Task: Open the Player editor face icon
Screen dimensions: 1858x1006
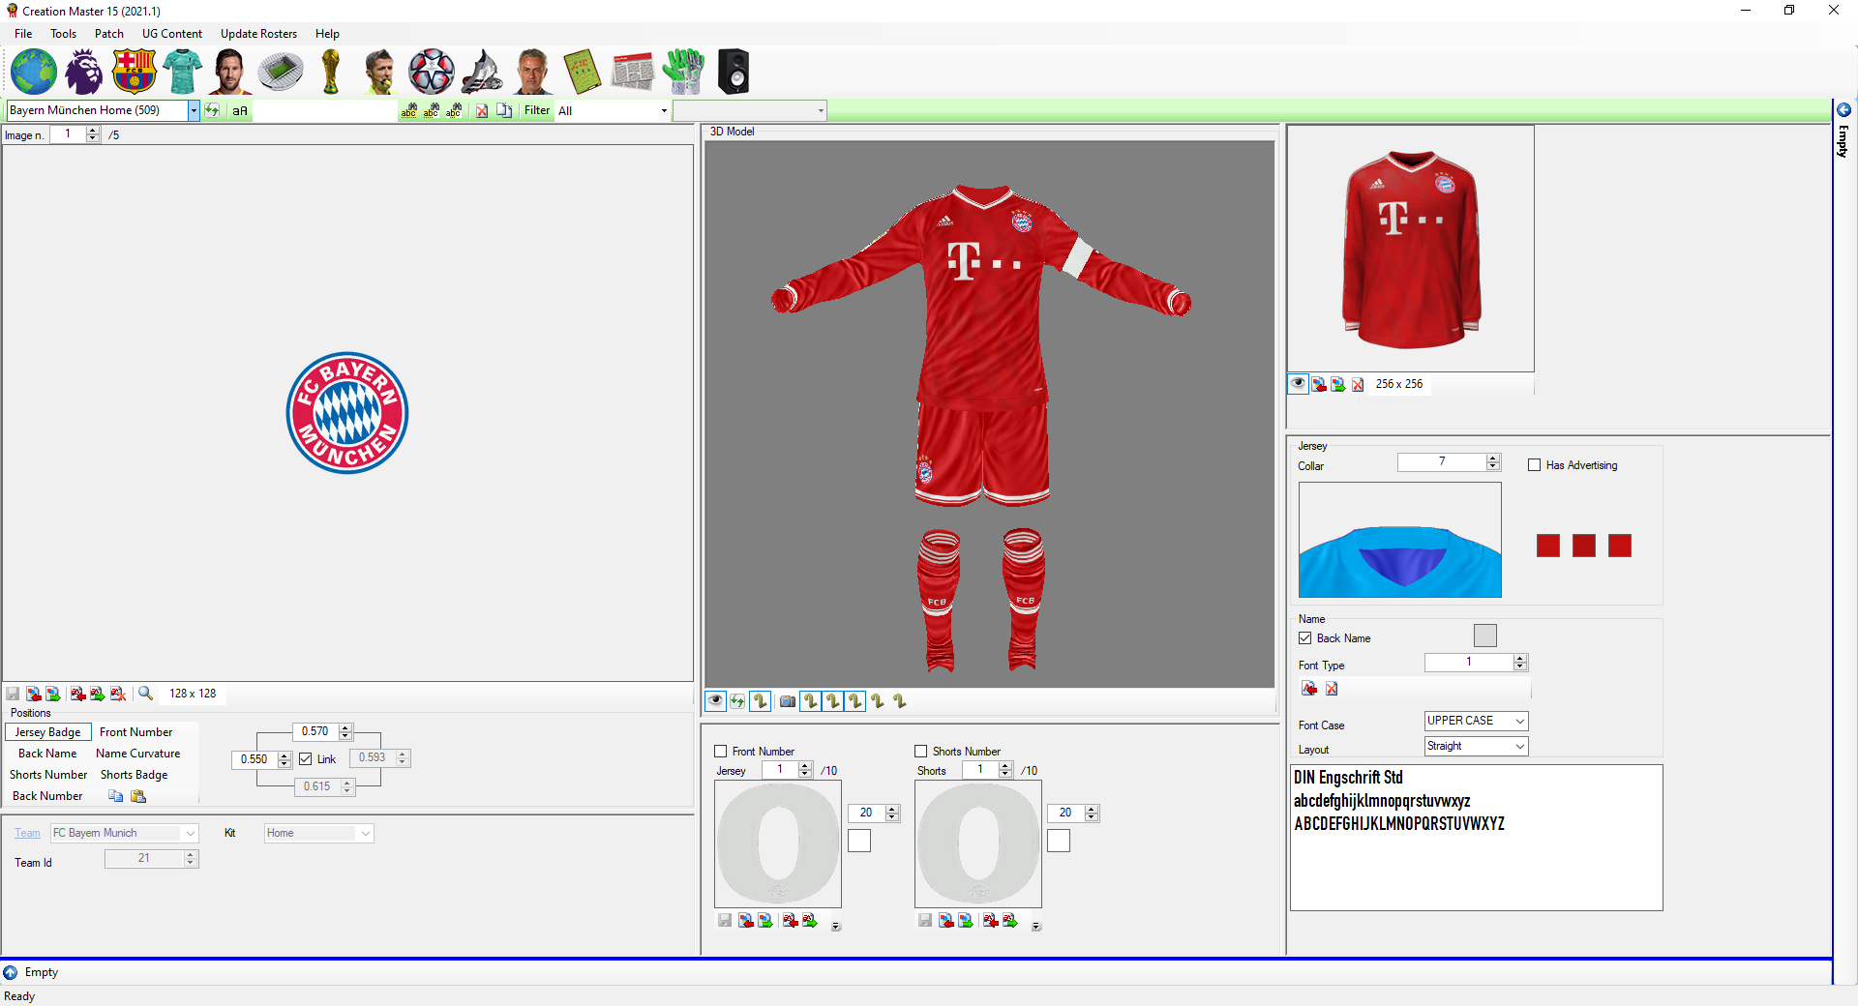Action: click(230, 72)
